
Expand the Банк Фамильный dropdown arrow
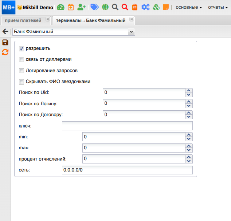click(x=131, y=32)
